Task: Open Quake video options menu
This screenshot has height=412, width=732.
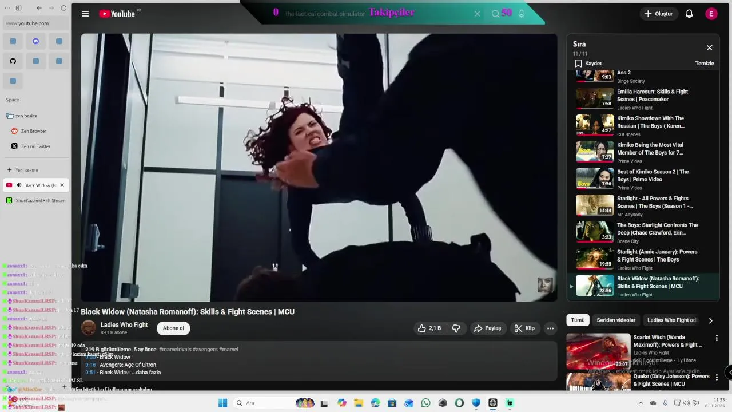Action: coord(717,377)
